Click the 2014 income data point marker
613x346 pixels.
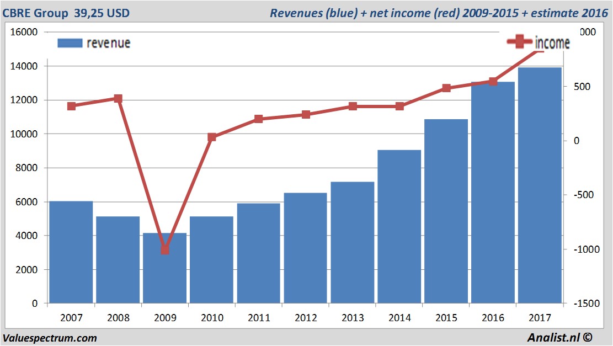tap(399, 107)
